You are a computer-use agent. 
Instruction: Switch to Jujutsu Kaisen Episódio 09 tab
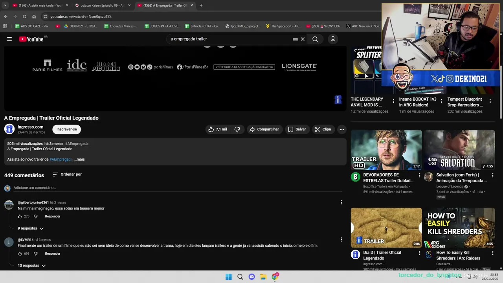point(102,6)
